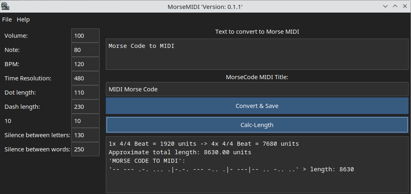Edit Silence between letters value
Screen dimensions: 411x194
(x=85, y=135)
